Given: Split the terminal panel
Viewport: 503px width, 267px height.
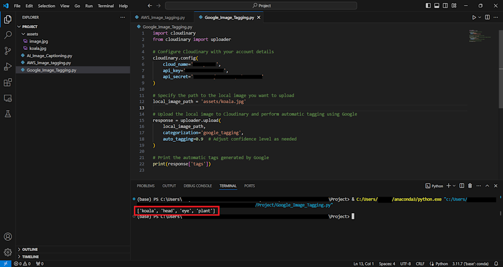Looking at the screenshot, I should [462, 186].
